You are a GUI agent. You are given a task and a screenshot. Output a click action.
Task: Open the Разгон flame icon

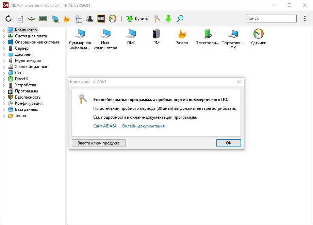(x=182, y=37)
